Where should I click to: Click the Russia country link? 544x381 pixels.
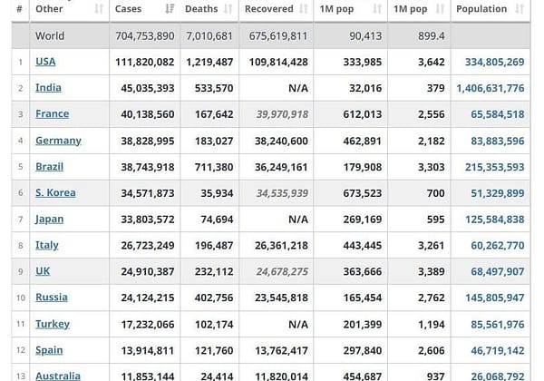52,298
